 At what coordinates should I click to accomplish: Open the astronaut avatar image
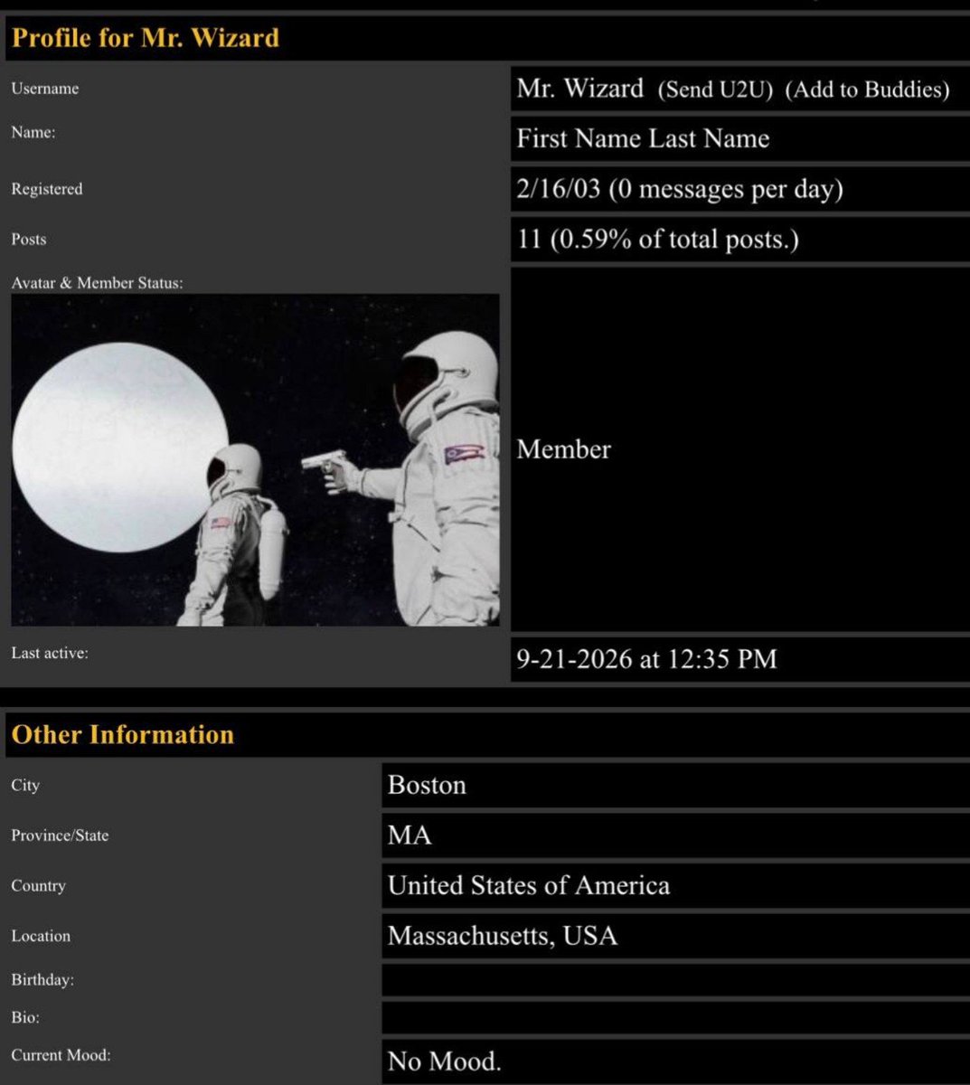coord(255,459)
